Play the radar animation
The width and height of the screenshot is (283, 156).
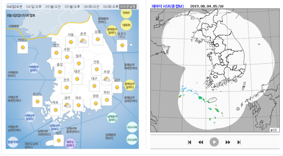(214, 142)
